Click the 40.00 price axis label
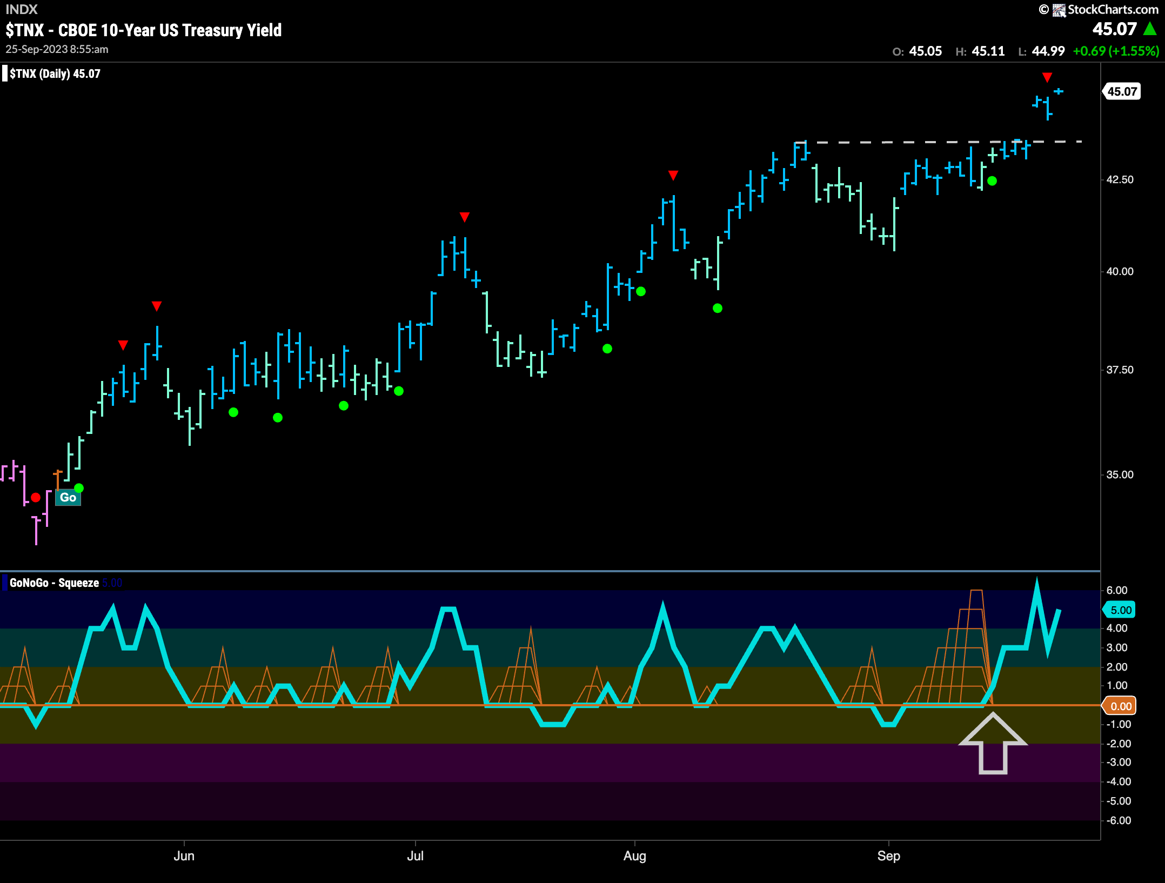This screenshot has height=883, width=1165. [1120, 271]
